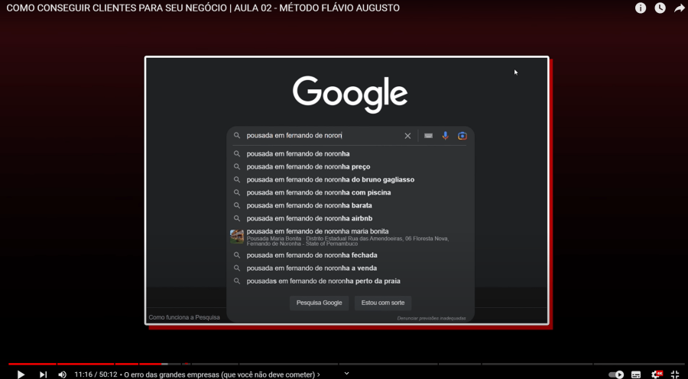688x379 pixels.
Task: Click magnifier icon beside 'preço' suggestion
Action: point(237,167)
